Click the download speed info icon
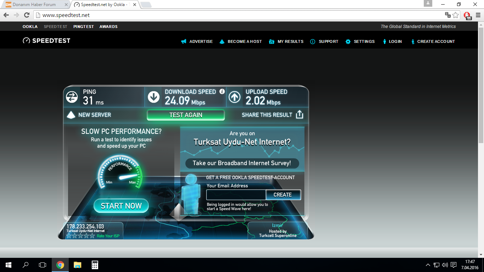Screen dimensions: 484x272 [x=222, y=91]
